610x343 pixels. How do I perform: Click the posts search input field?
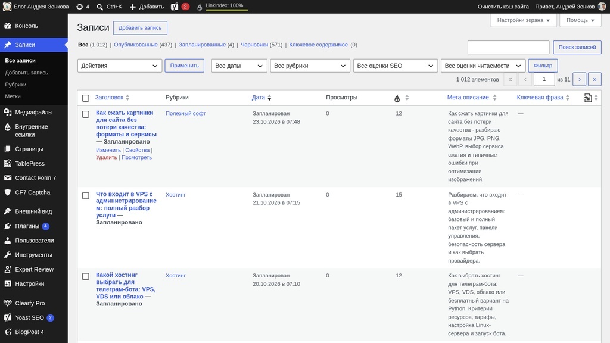point(509,47)
